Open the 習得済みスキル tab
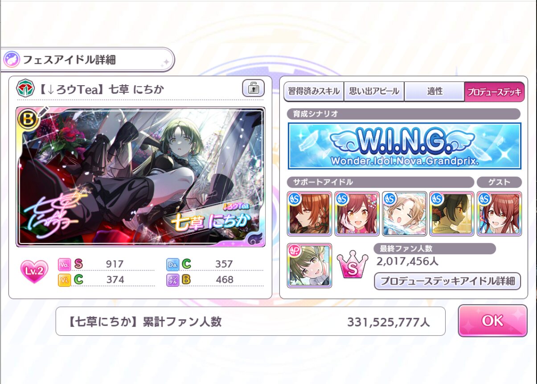 point(313,92)
